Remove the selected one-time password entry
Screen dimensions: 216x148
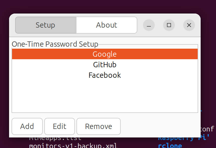(99, 126)
